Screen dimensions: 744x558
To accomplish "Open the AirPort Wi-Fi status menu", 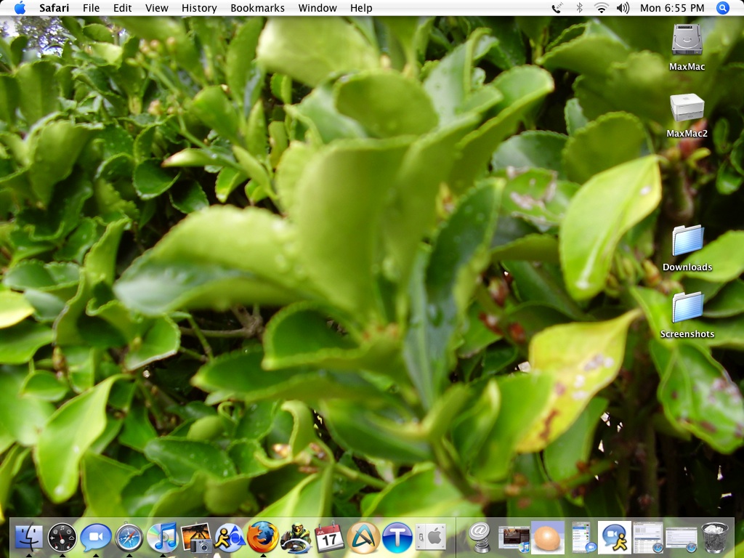I will pos(601,8).
